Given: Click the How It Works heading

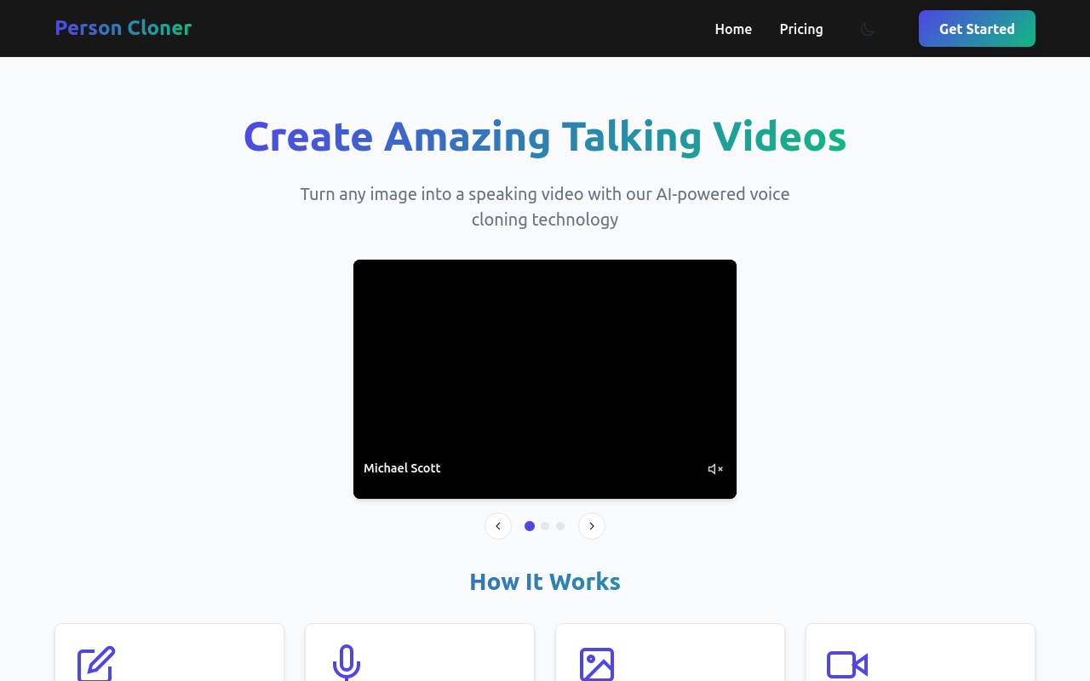Looking at the screenshot, I should (545, 581).
